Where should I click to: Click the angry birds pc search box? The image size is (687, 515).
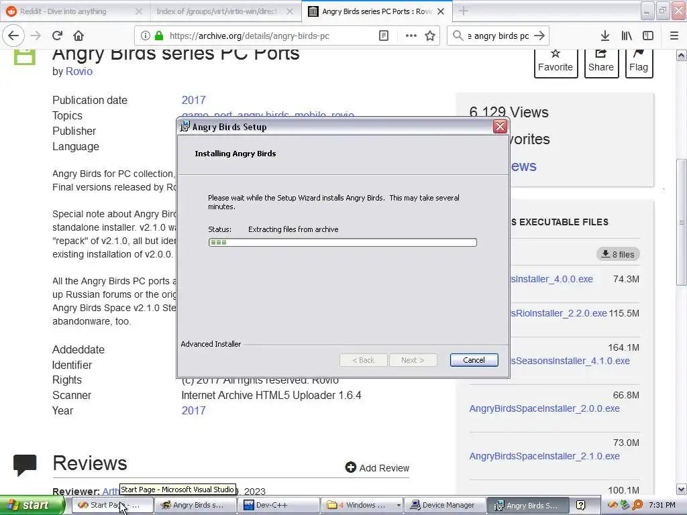[x=498, y=36]
